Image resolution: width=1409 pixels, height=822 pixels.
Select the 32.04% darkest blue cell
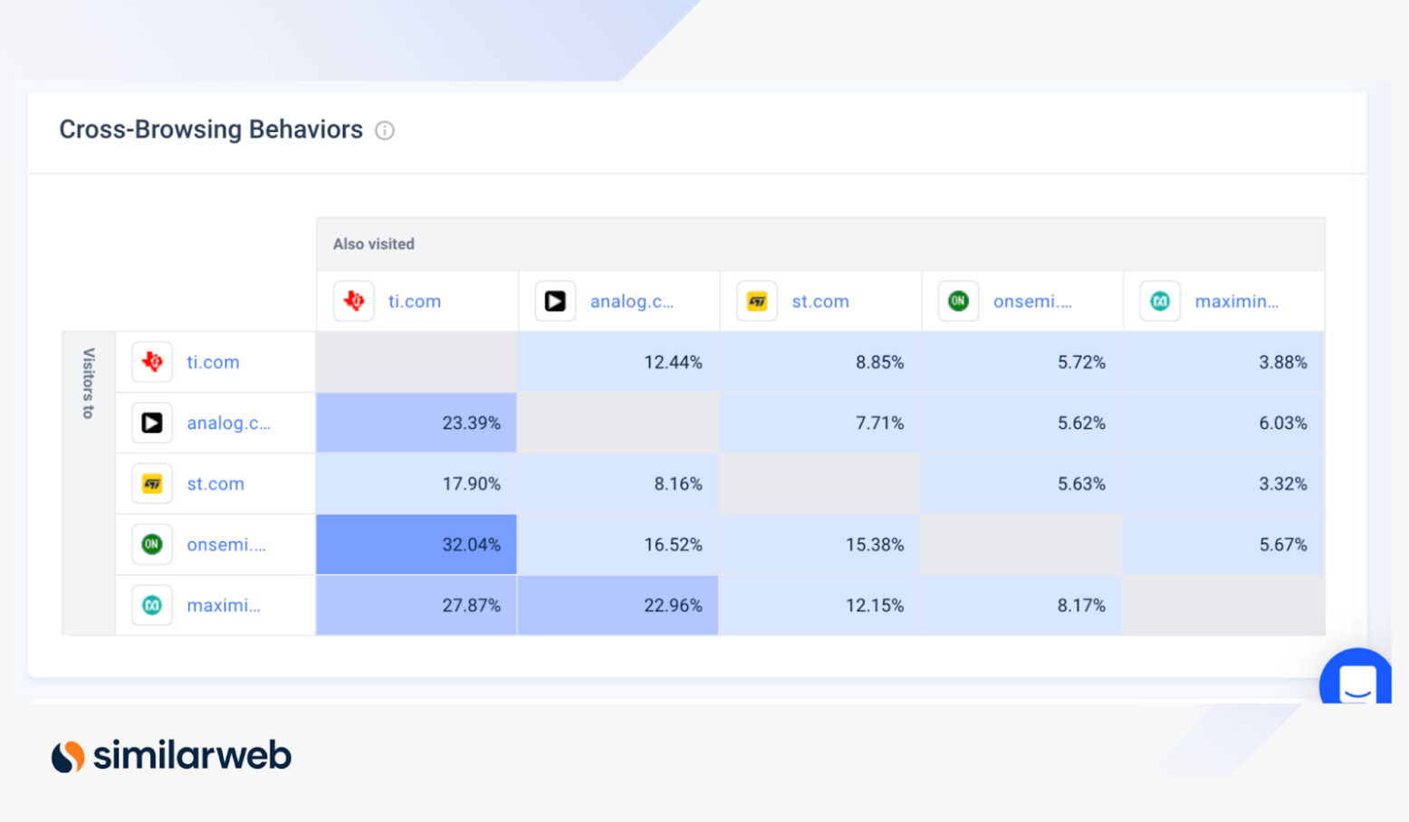point(417,545)
